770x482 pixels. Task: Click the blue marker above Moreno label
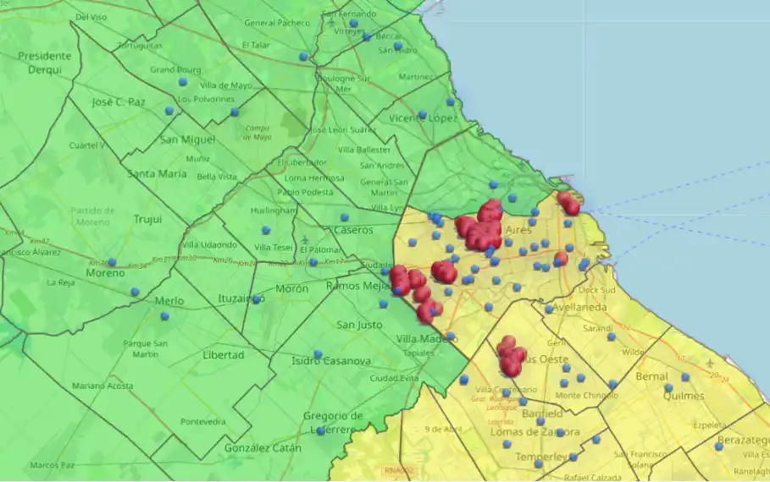[x=112, y=262]
